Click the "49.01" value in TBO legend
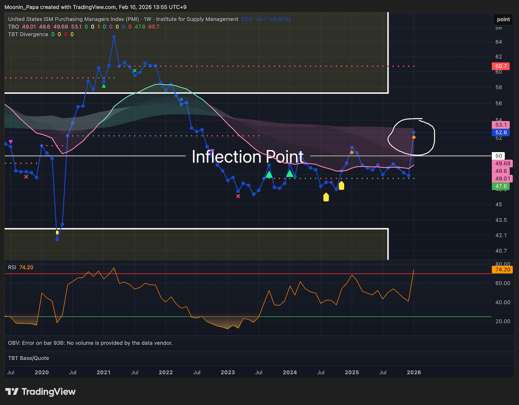Image resolution: width=519 pixels, height=405 pixels. click(x=29, y=27)
